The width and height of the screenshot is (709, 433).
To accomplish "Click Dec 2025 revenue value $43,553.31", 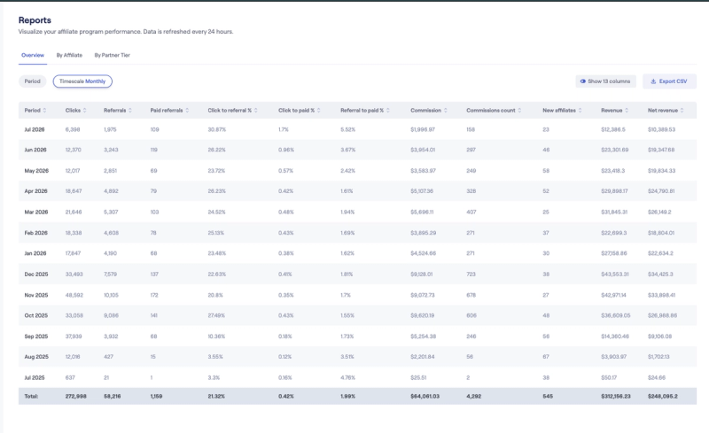I will click(615, 274).
